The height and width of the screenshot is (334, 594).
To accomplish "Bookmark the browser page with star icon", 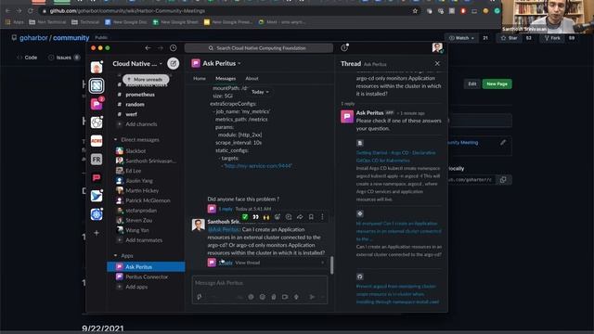I will [x=415, y=11].
